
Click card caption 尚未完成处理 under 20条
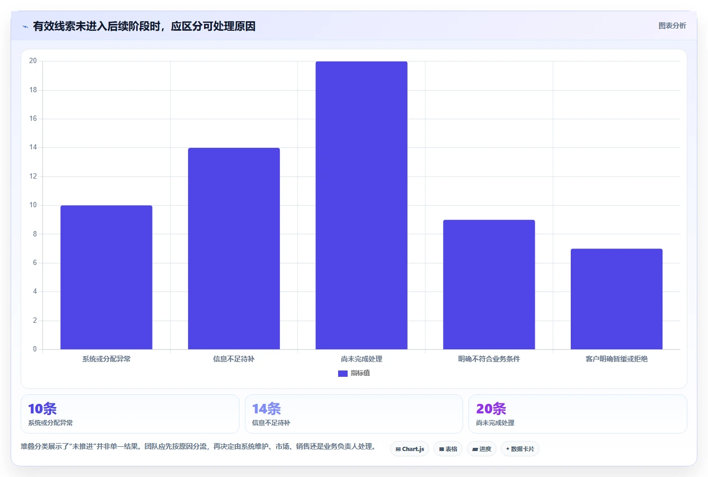495,423
